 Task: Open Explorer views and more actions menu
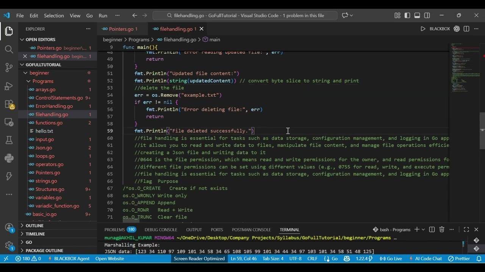88,29
